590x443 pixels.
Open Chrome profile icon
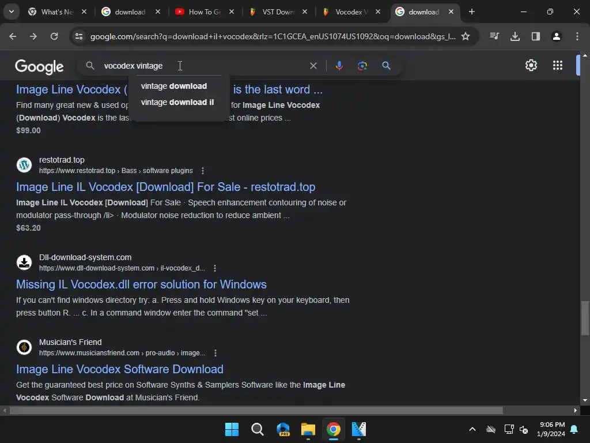pos(557,36)
